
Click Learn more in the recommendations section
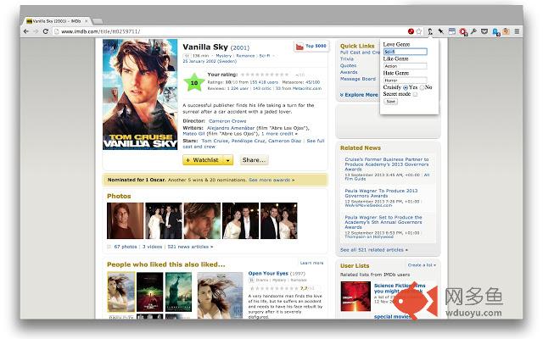(x=311, y=263)
